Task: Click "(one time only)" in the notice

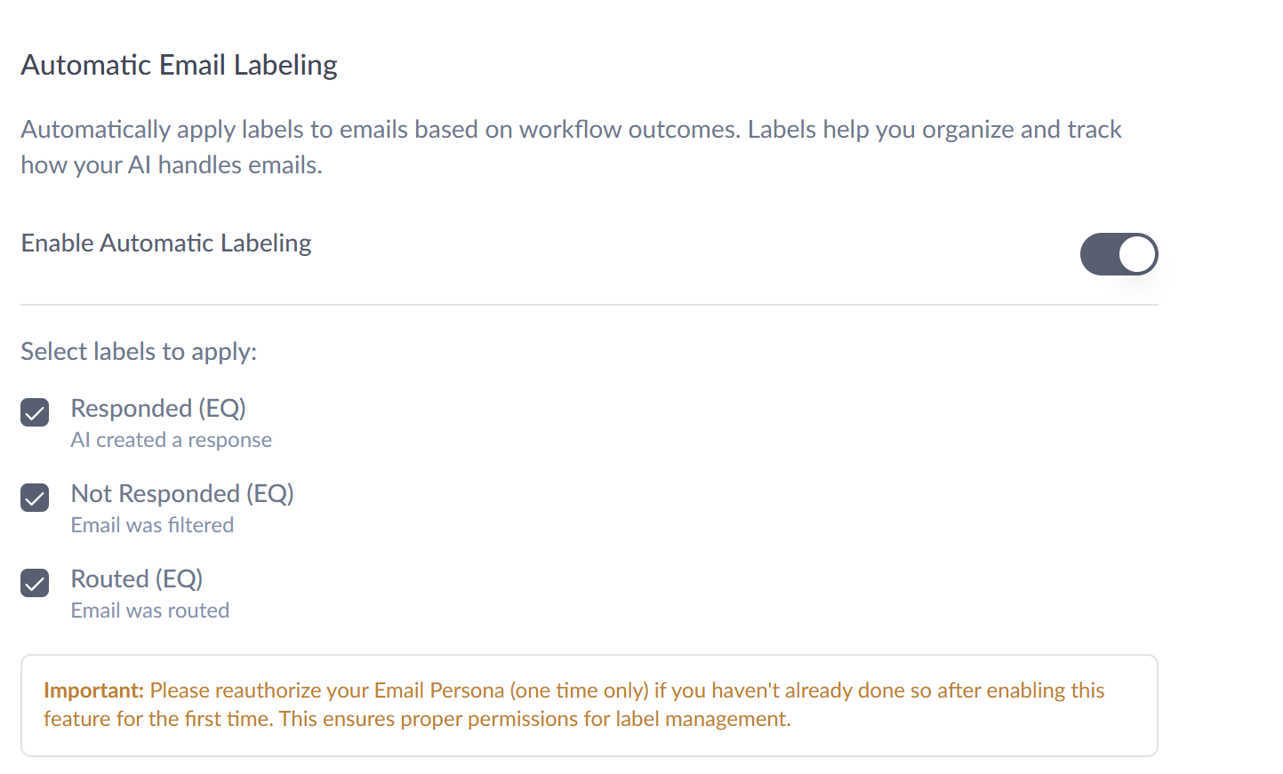Action: pos(579,690)
